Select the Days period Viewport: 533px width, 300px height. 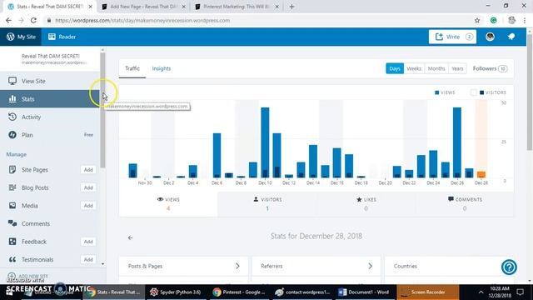pyautogui.click(x=395, y=68)
